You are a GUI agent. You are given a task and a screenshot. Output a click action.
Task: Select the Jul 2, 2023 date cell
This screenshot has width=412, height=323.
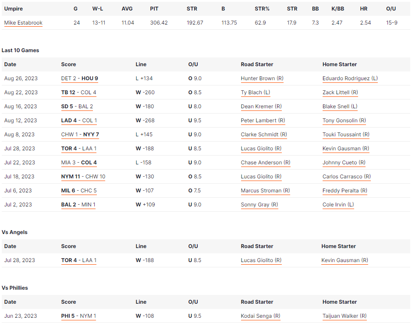coord(18,205)
